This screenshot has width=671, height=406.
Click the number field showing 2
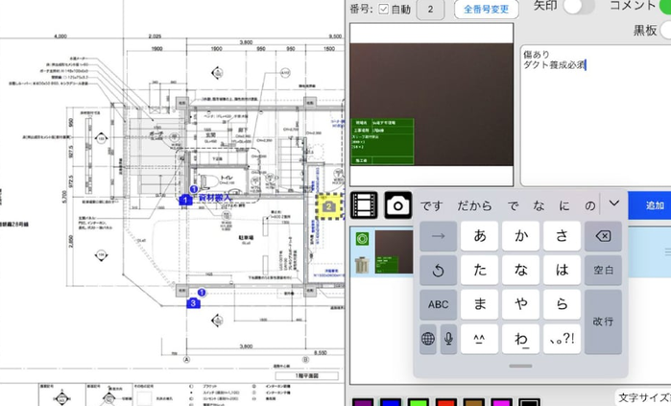(430, 9)
